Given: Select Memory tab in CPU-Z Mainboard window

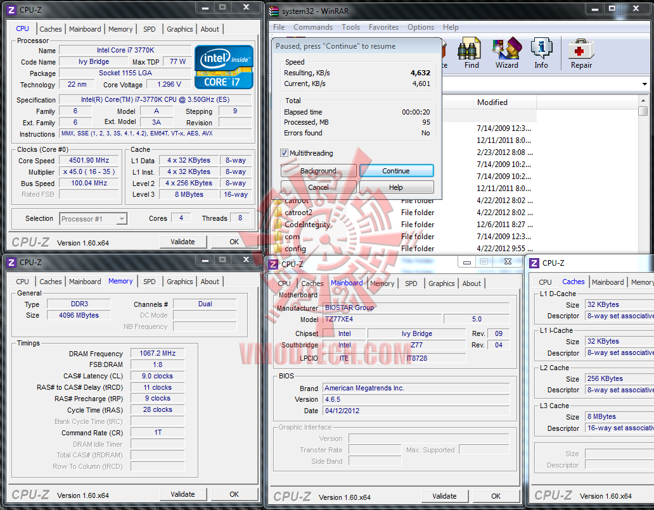Looking at the screenshot, I should click(382, 283).
